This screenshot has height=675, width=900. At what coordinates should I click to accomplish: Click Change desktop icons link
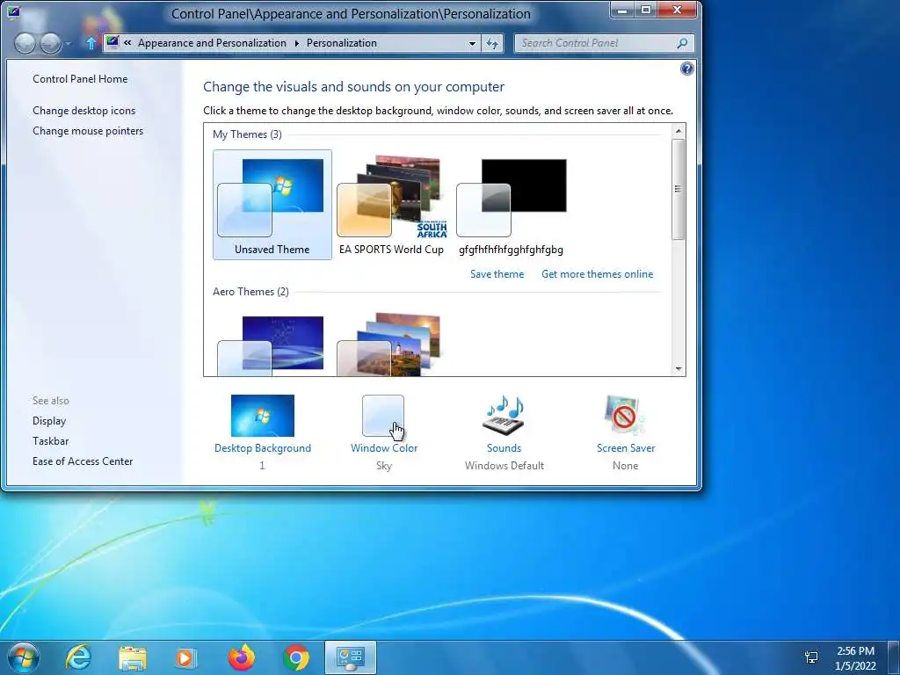click(83, 111)
